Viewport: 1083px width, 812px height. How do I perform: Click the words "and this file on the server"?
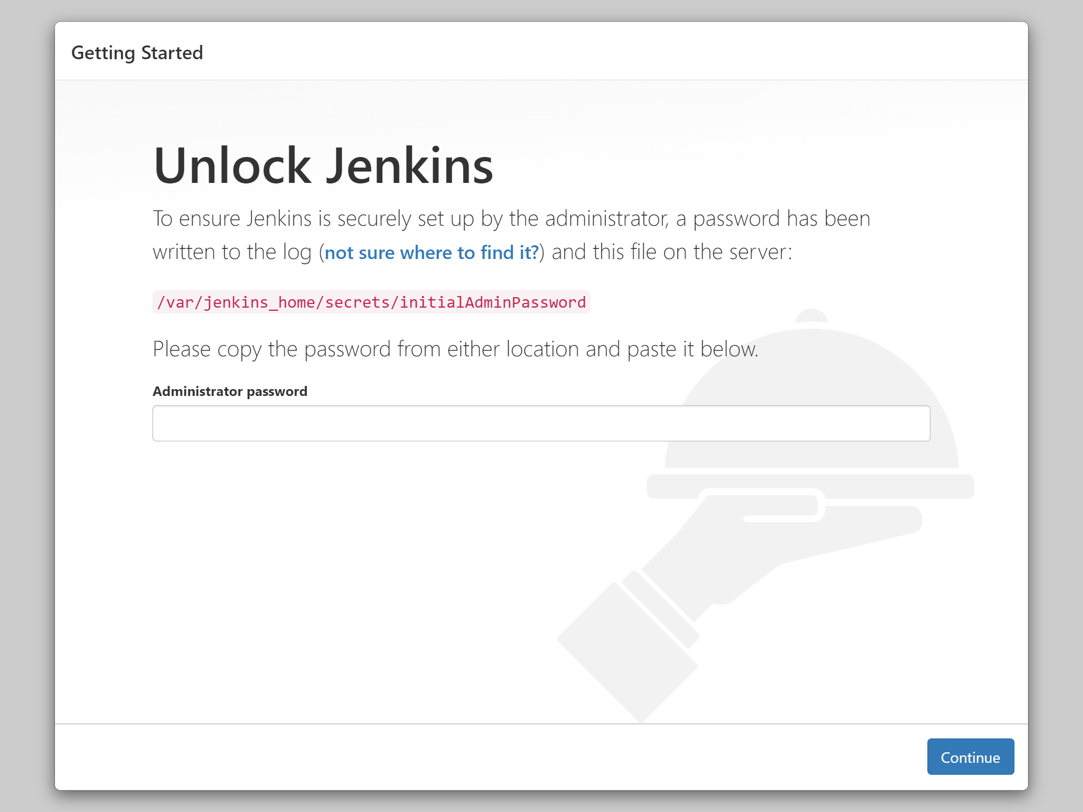(x=672, y=252)
